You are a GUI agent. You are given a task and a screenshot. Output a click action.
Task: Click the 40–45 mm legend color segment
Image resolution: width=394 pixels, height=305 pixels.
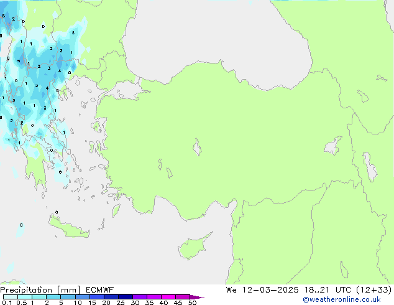168,297
